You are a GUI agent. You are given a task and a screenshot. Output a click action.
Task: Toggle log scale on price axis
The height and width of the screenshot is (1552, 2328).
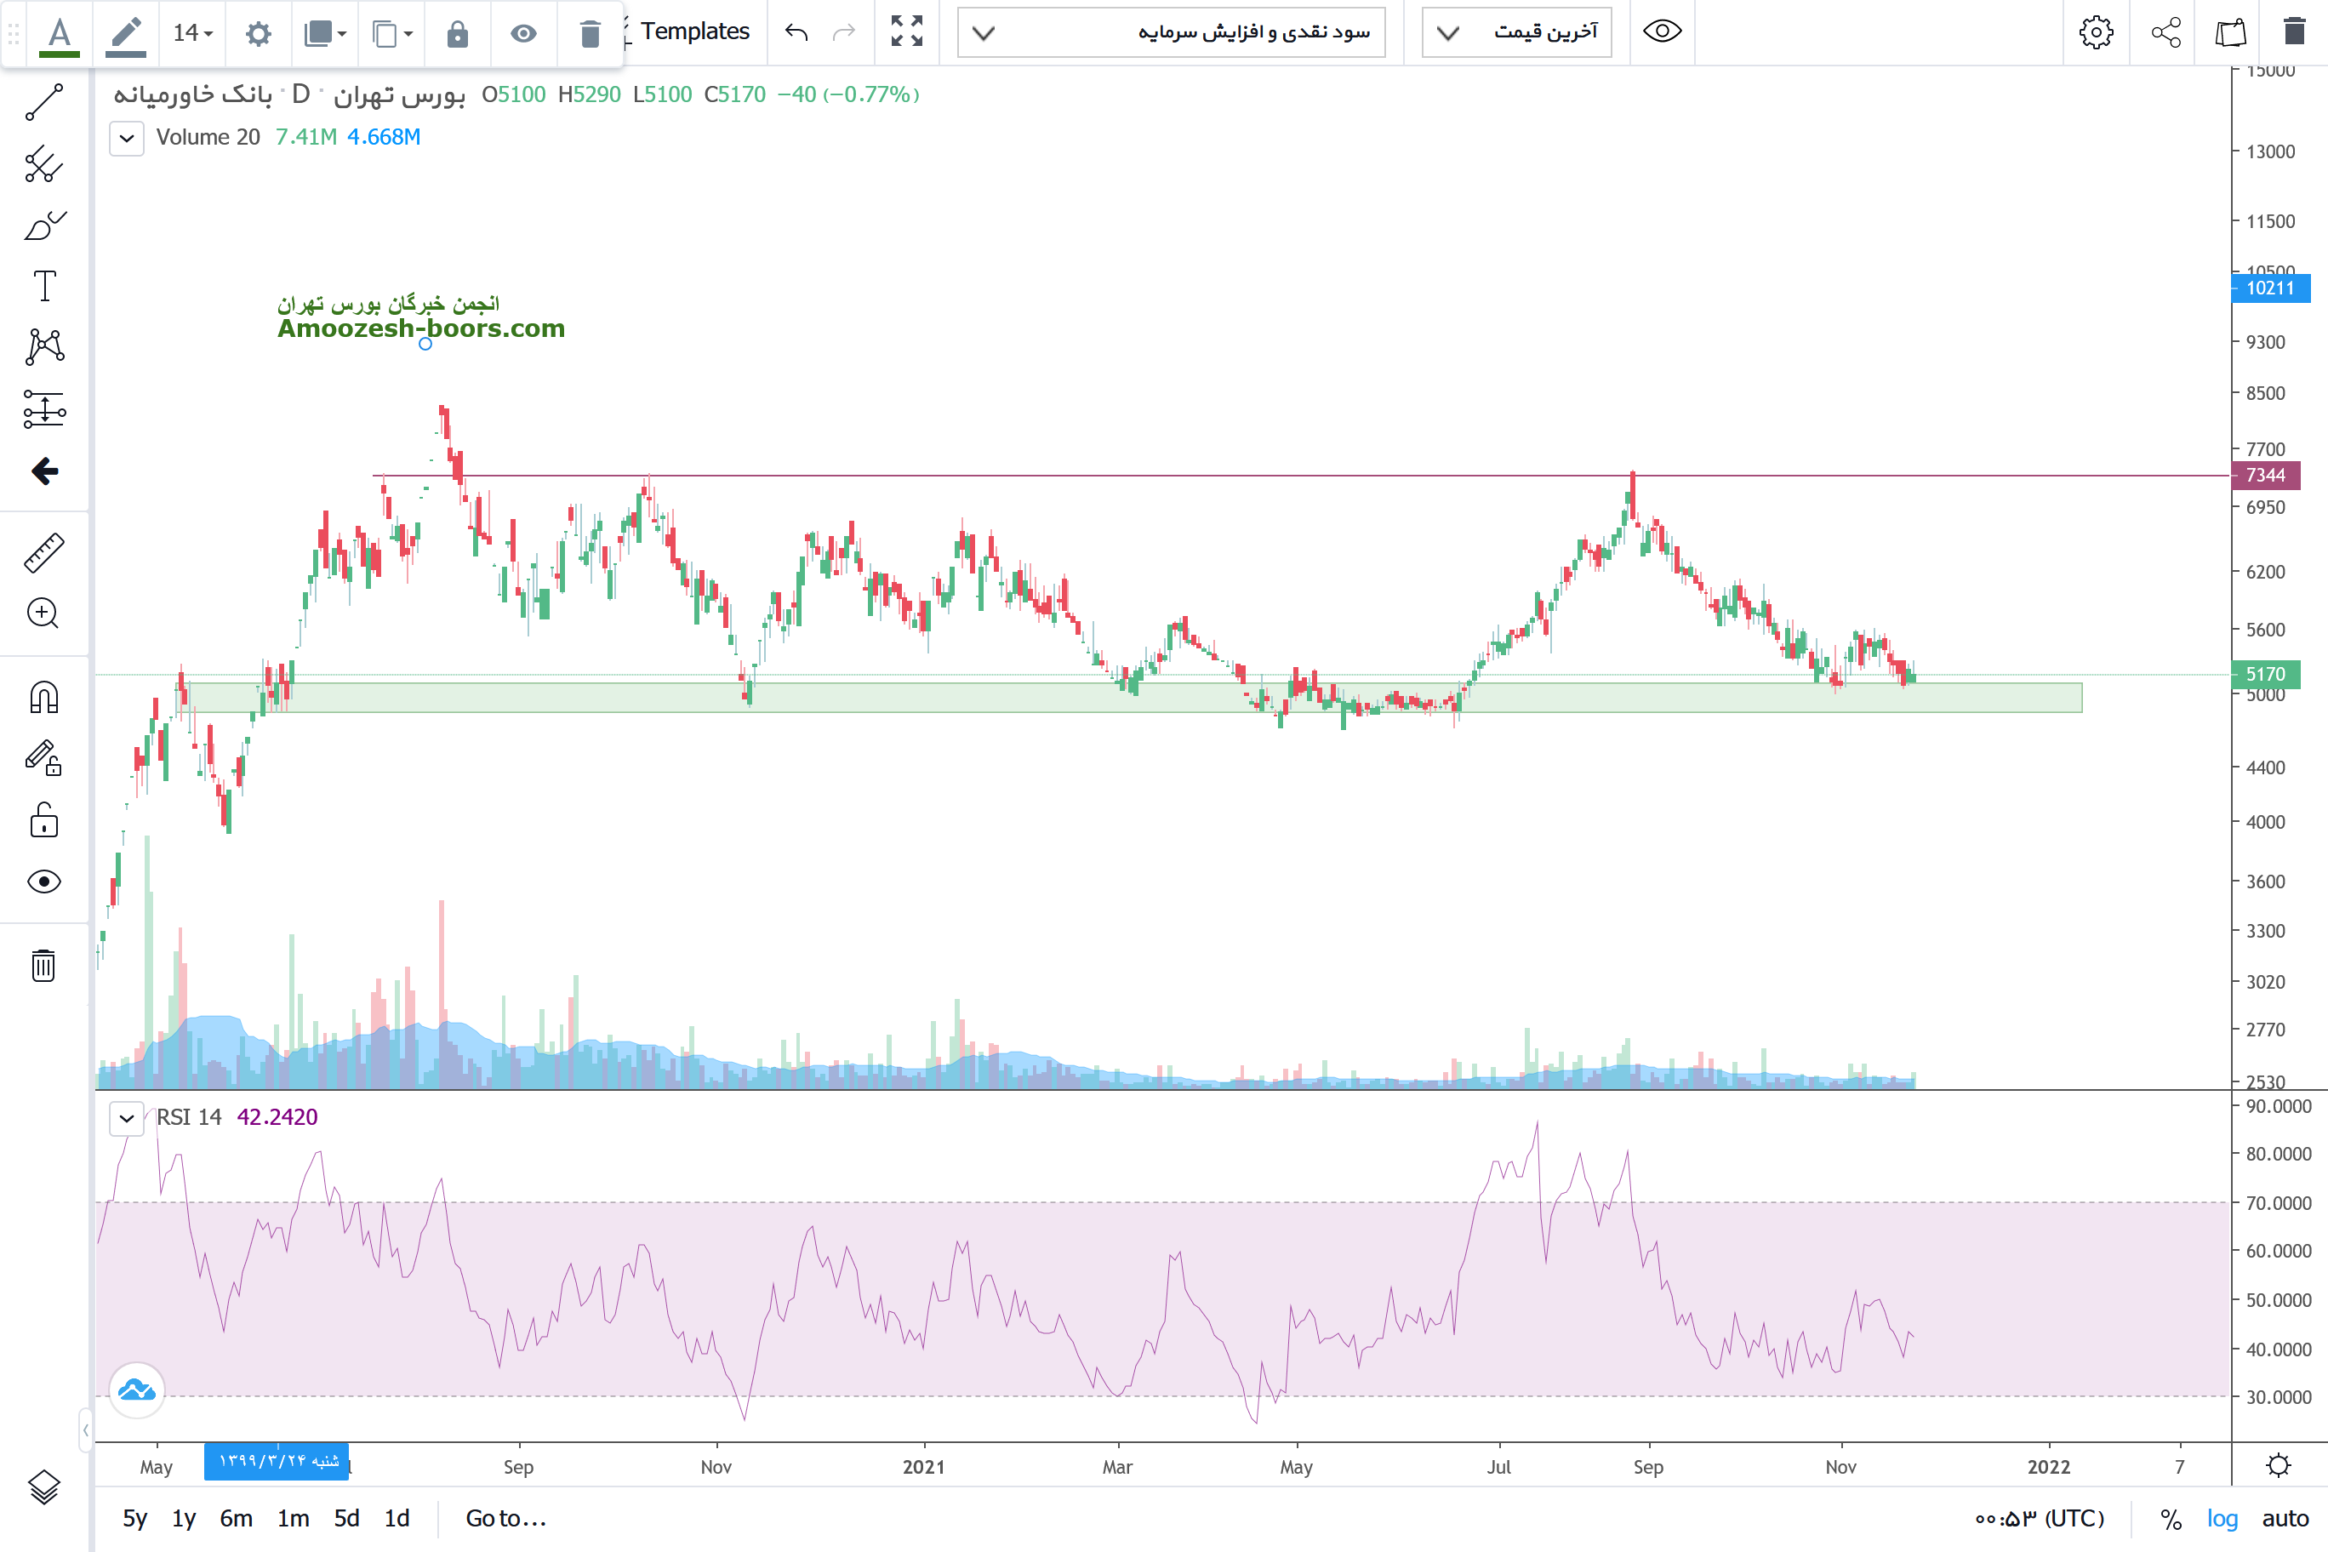click(2222, 1518)
